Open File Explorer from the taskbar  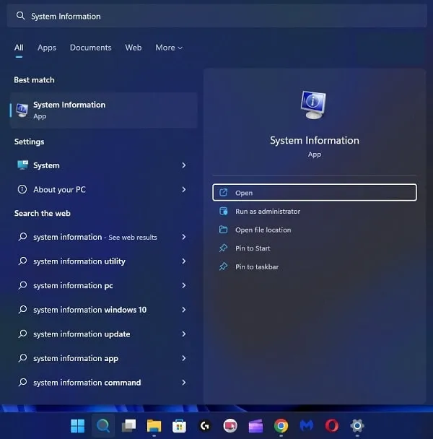coord(154,425)
